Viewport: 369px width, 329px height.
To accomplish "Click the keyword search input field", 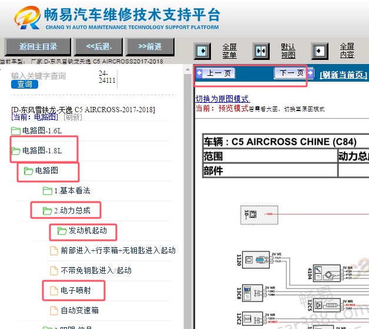I will [x=52, y=76].
